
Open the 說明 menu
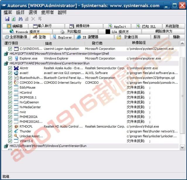point(62,12)
